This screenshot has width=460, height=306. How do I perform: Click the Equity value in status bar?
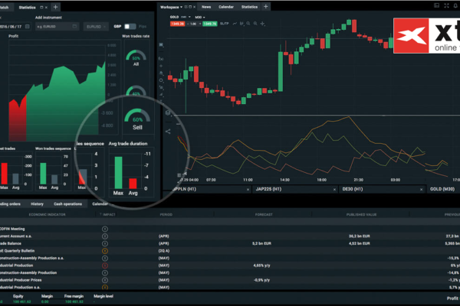tap(21, 301)
